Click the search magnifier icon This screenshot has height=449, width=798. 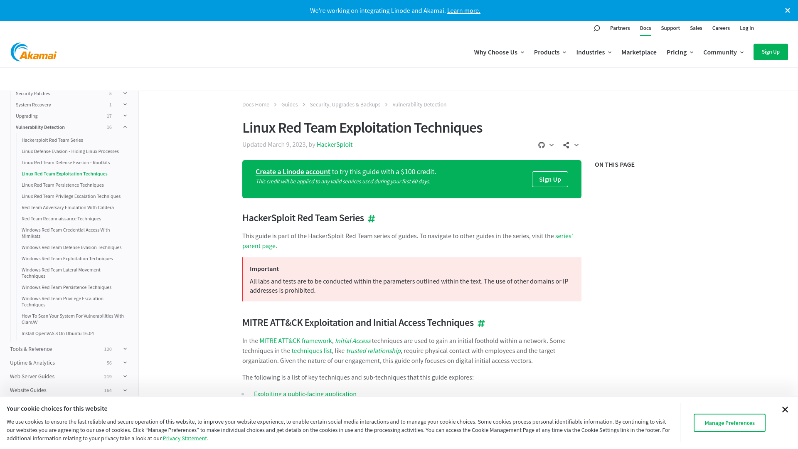597,28
